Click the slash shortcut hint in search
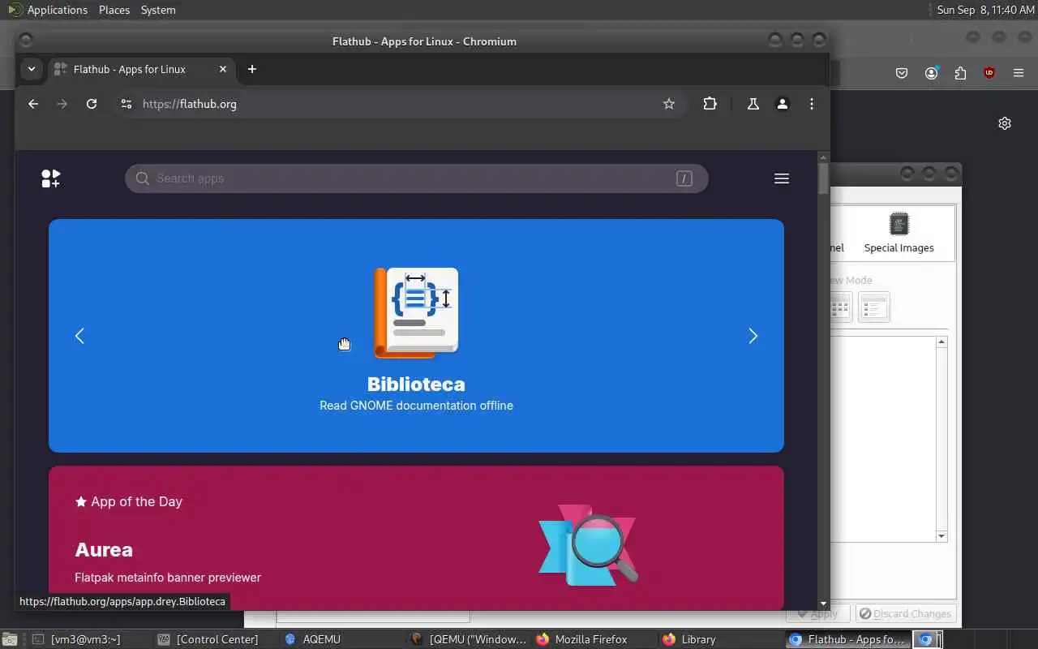 pyautogui.click(x=684, y=178)
